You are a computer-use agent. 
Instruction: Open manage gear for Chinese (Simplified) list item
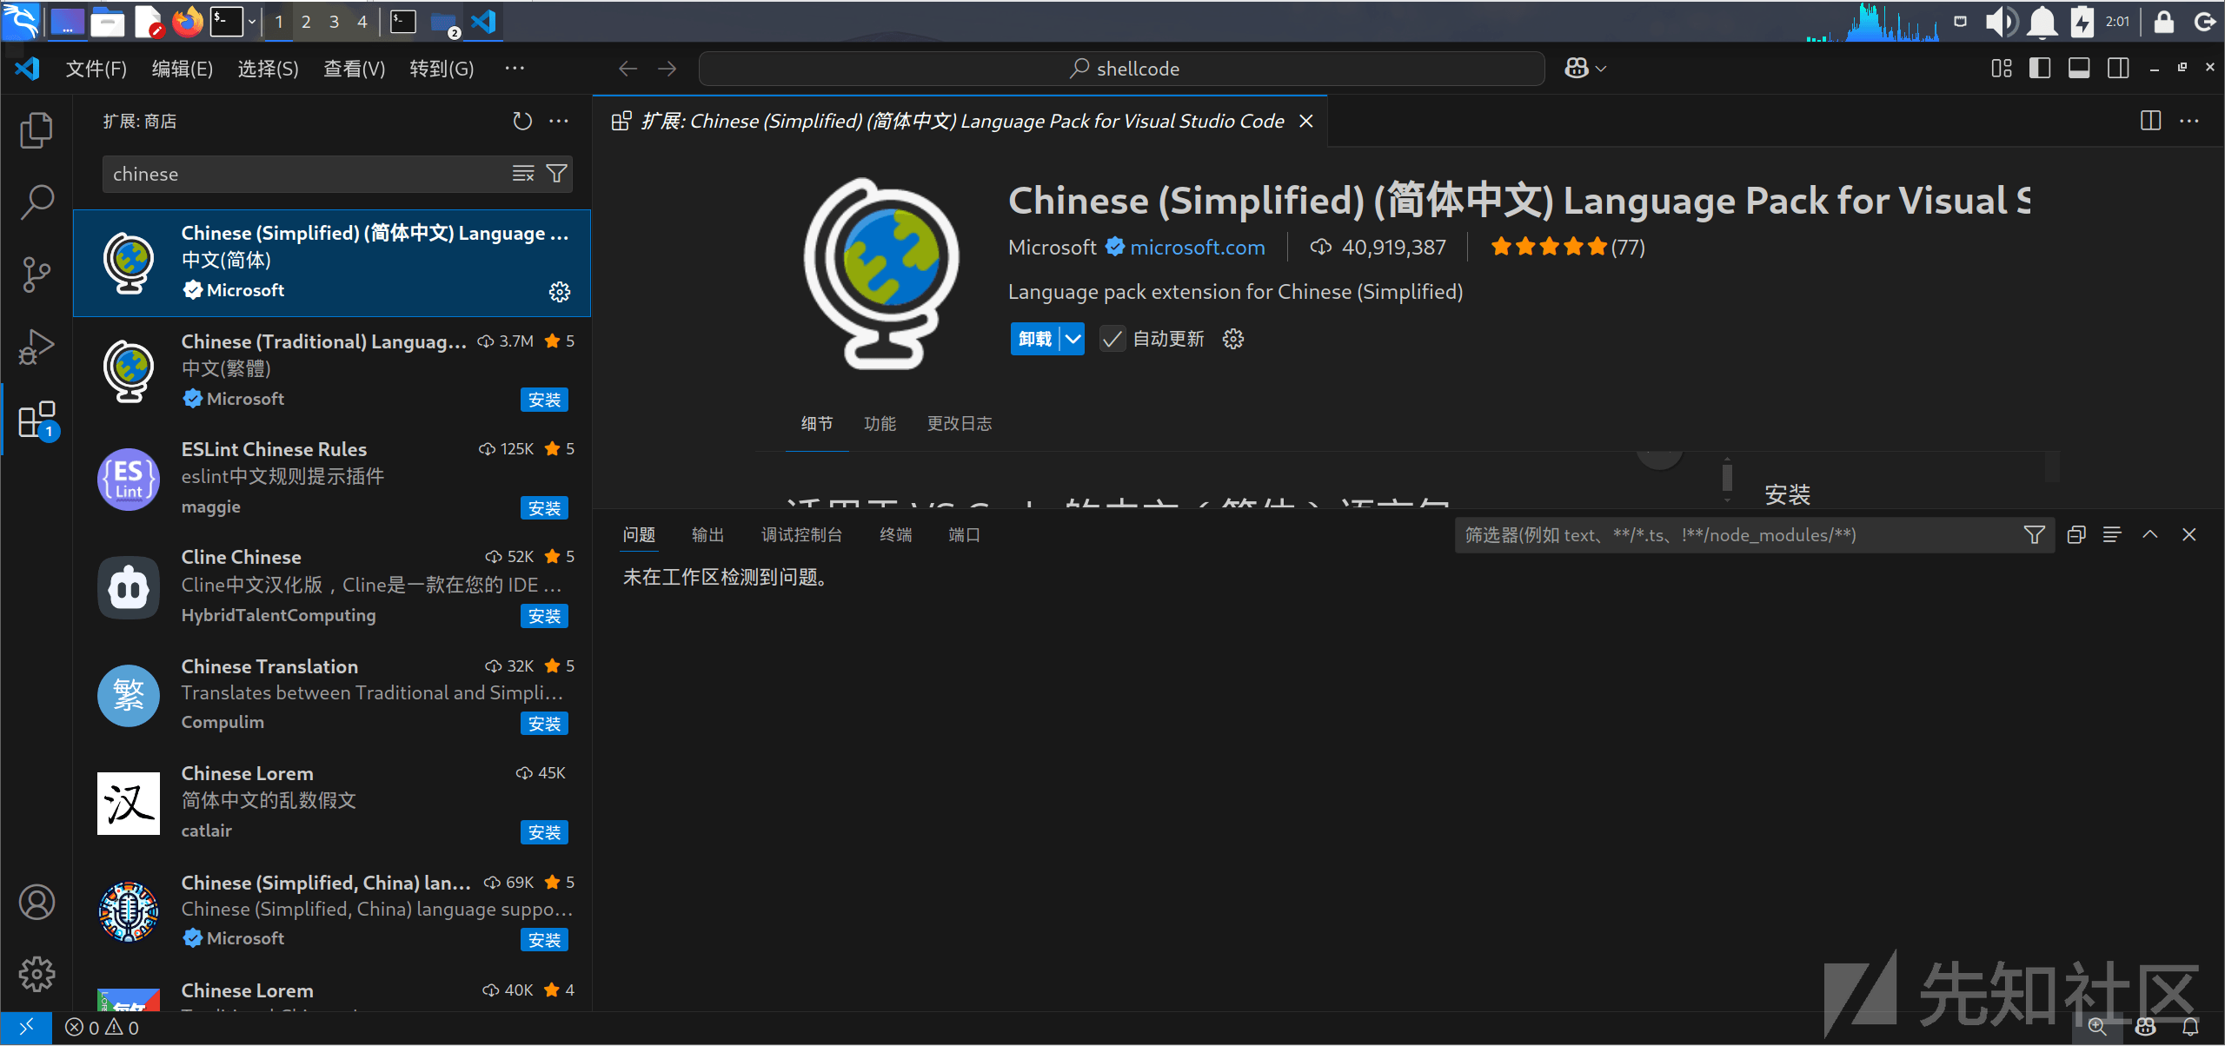(560, 292)
